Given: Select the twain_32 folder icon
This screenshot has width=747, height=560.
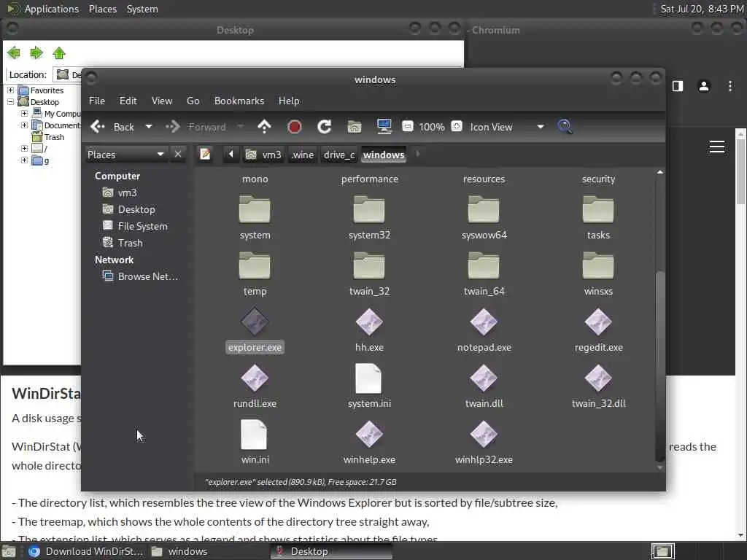Looking at the screenshot, I should coord(369,266).
